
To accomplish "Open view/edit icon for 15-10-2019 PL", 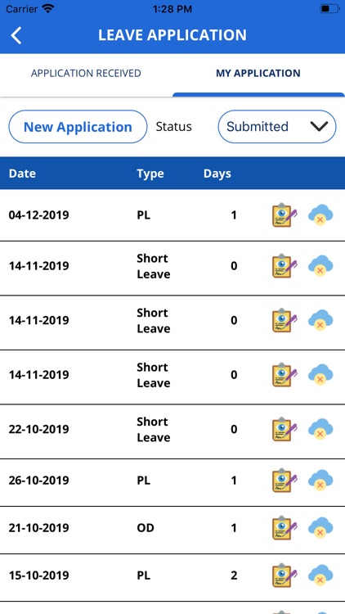I will point(285,576).
